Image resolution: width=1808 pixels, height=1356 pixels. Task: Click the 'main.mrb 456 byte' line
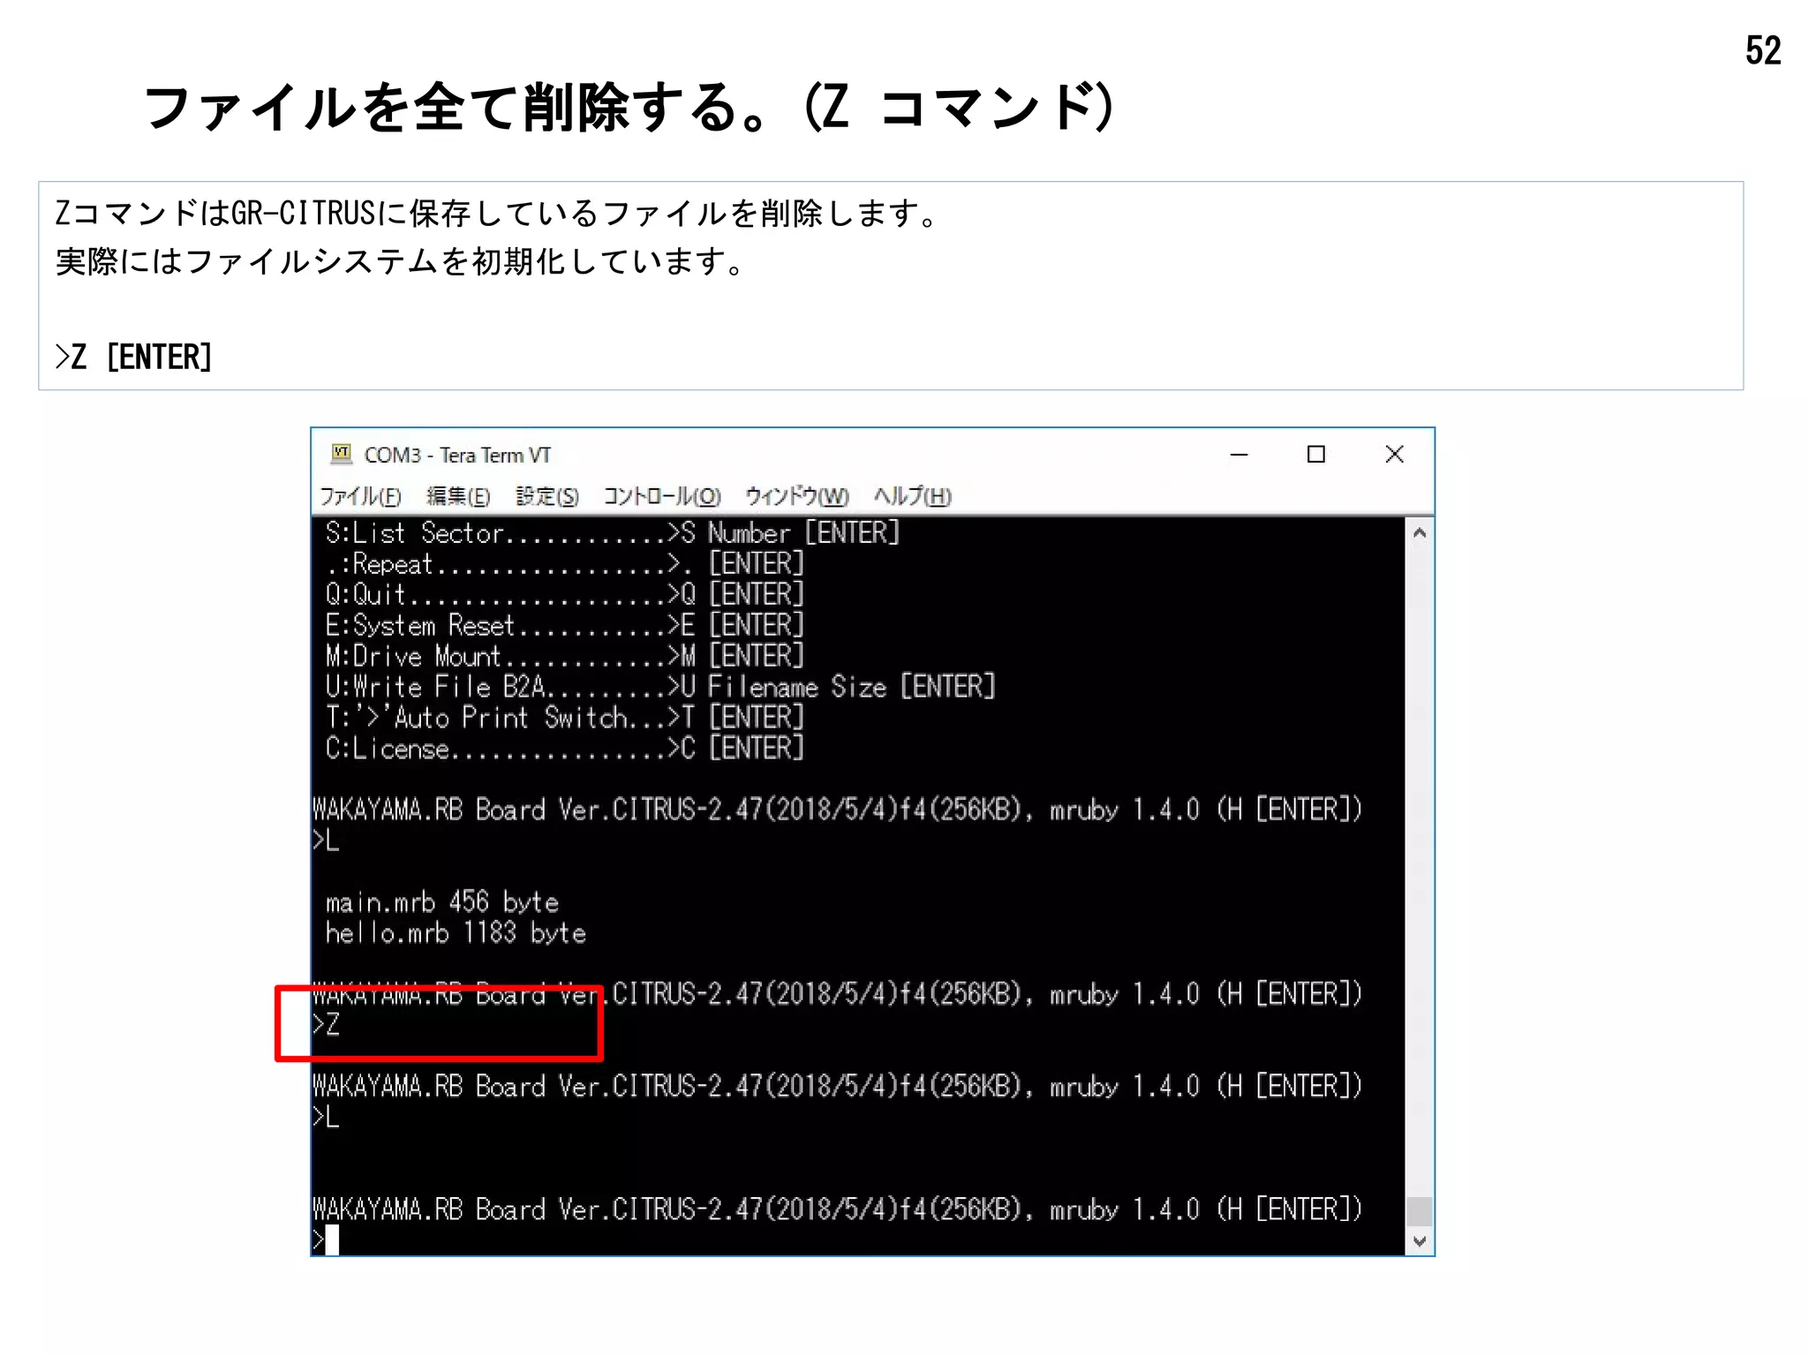[x=442, y=902]
